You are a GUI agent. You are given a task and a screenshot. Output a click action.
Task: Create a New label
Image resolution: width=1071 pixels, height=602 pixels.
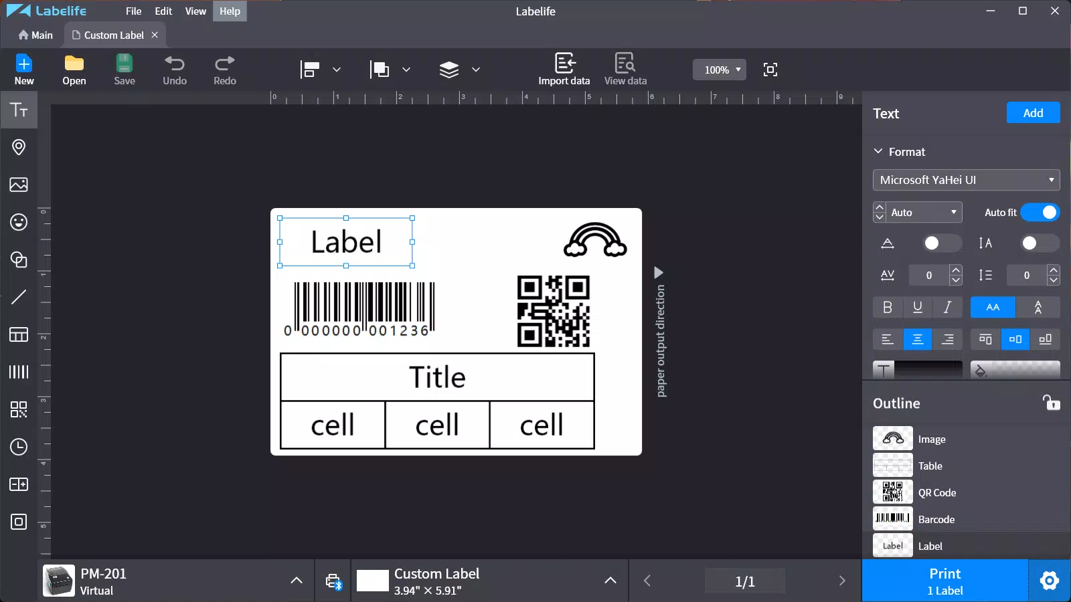click(24, 70)
